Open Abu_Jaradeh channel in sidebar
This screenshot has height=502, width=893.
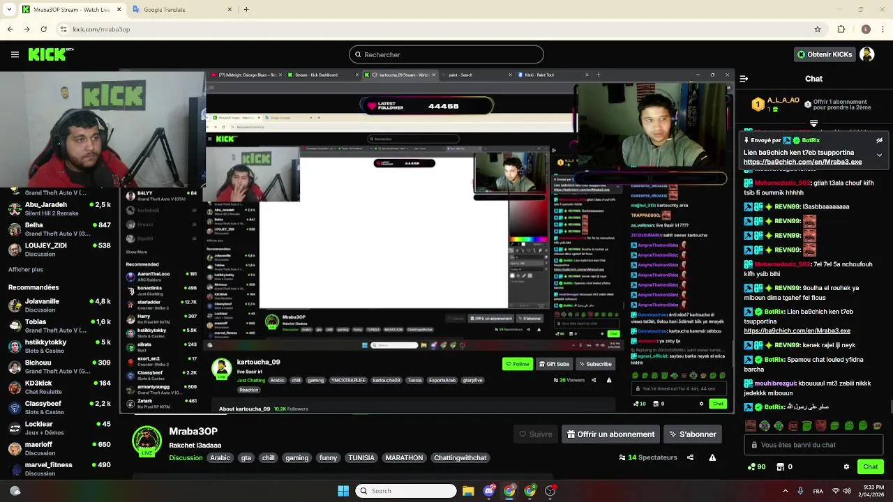coord(59,208)
